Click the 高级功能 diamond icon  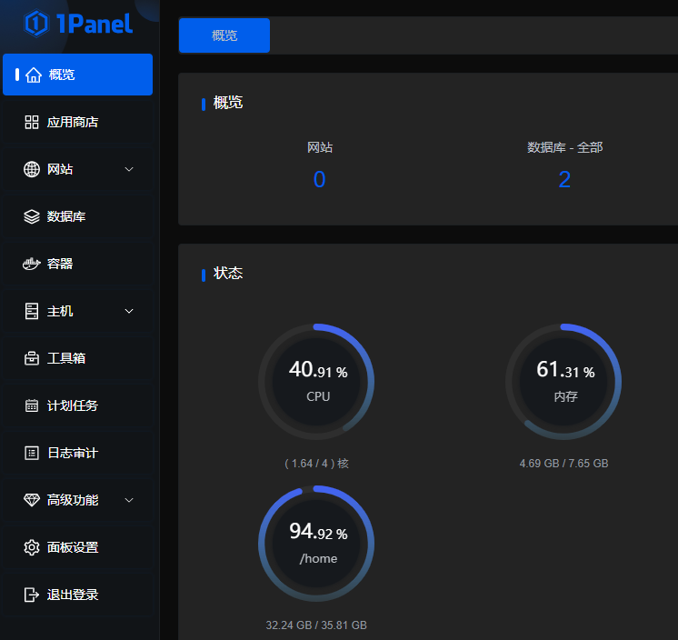(32, 500)
